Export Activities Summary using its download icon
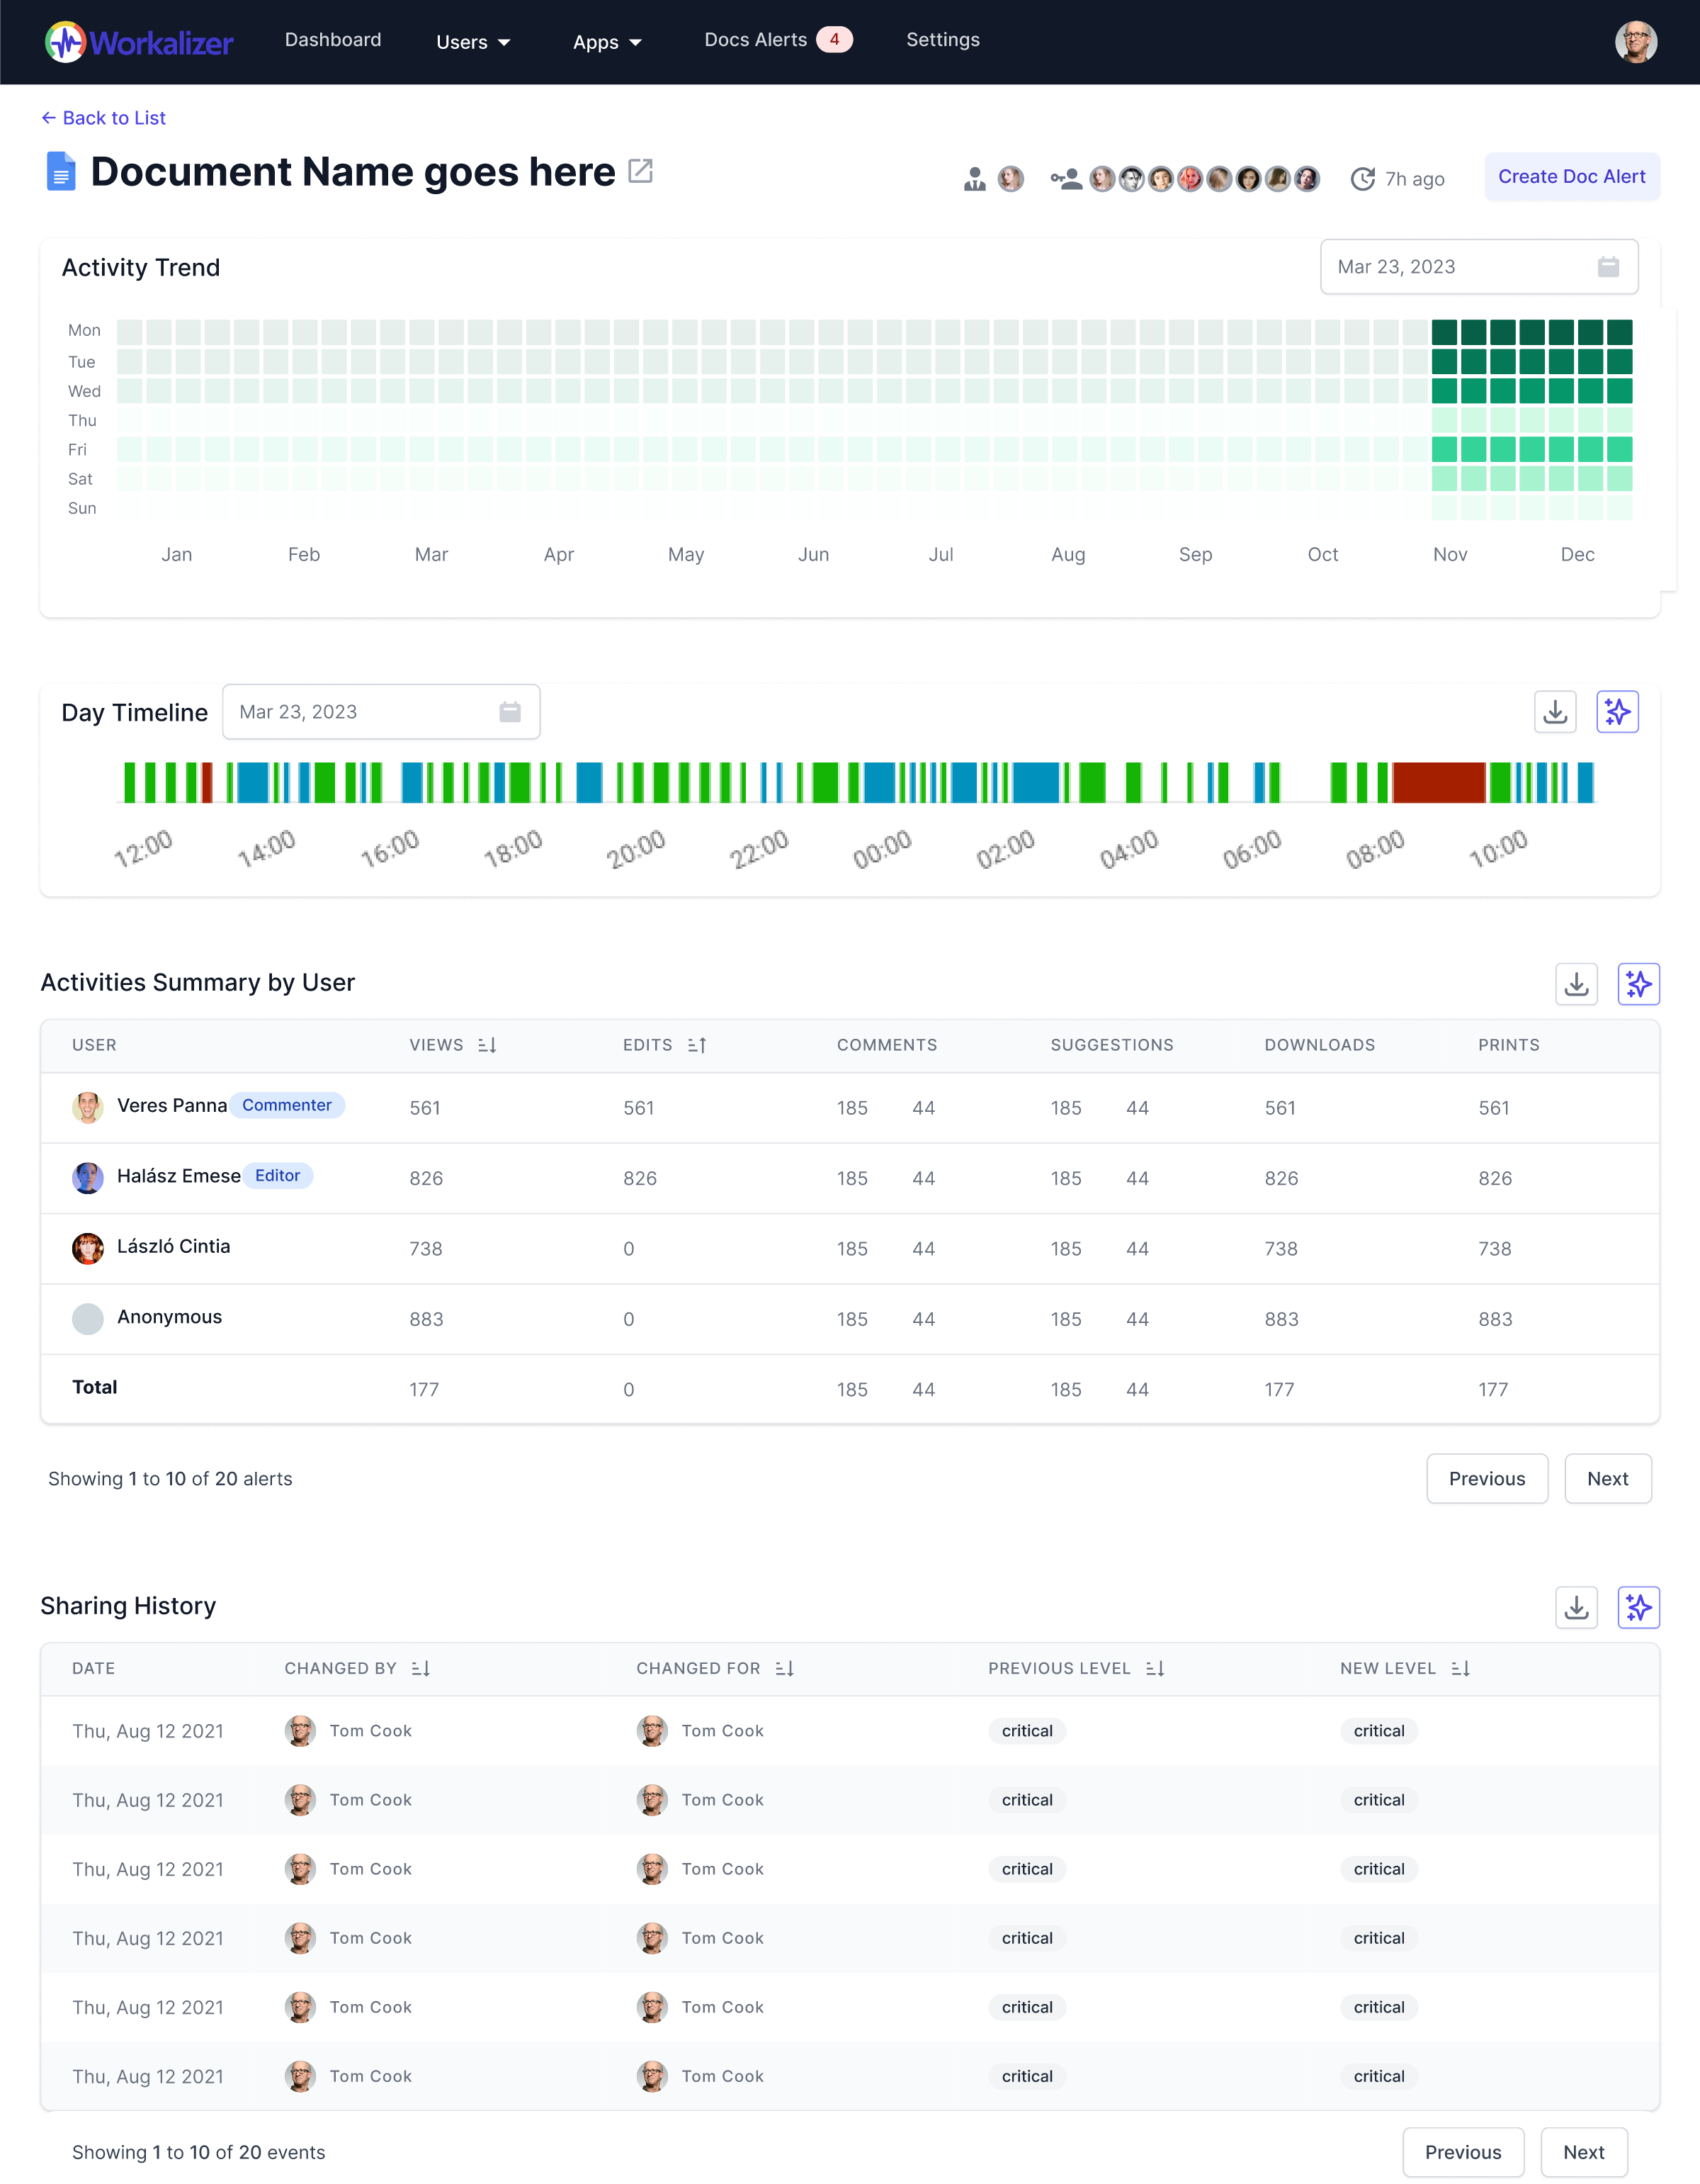The height and width of the screenshot is (2184, 1700). (x=1577, y=984)
